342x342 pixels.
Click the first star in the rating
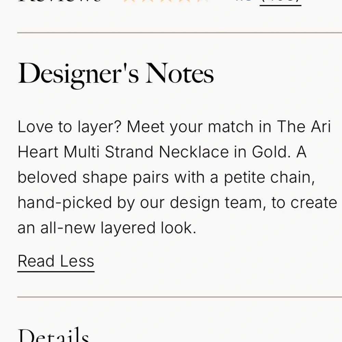(129, 1)
